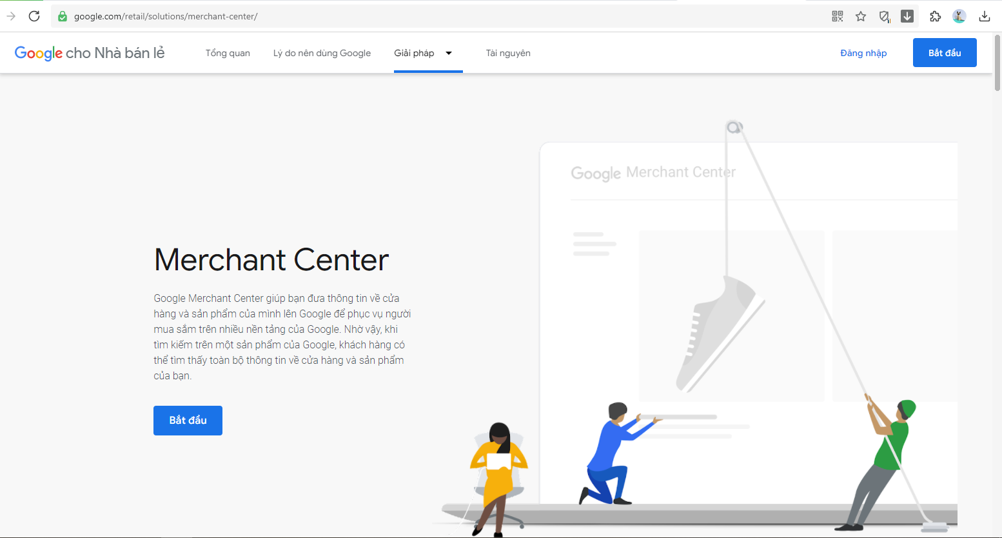Select Lý do nên dùng Google

322,54
